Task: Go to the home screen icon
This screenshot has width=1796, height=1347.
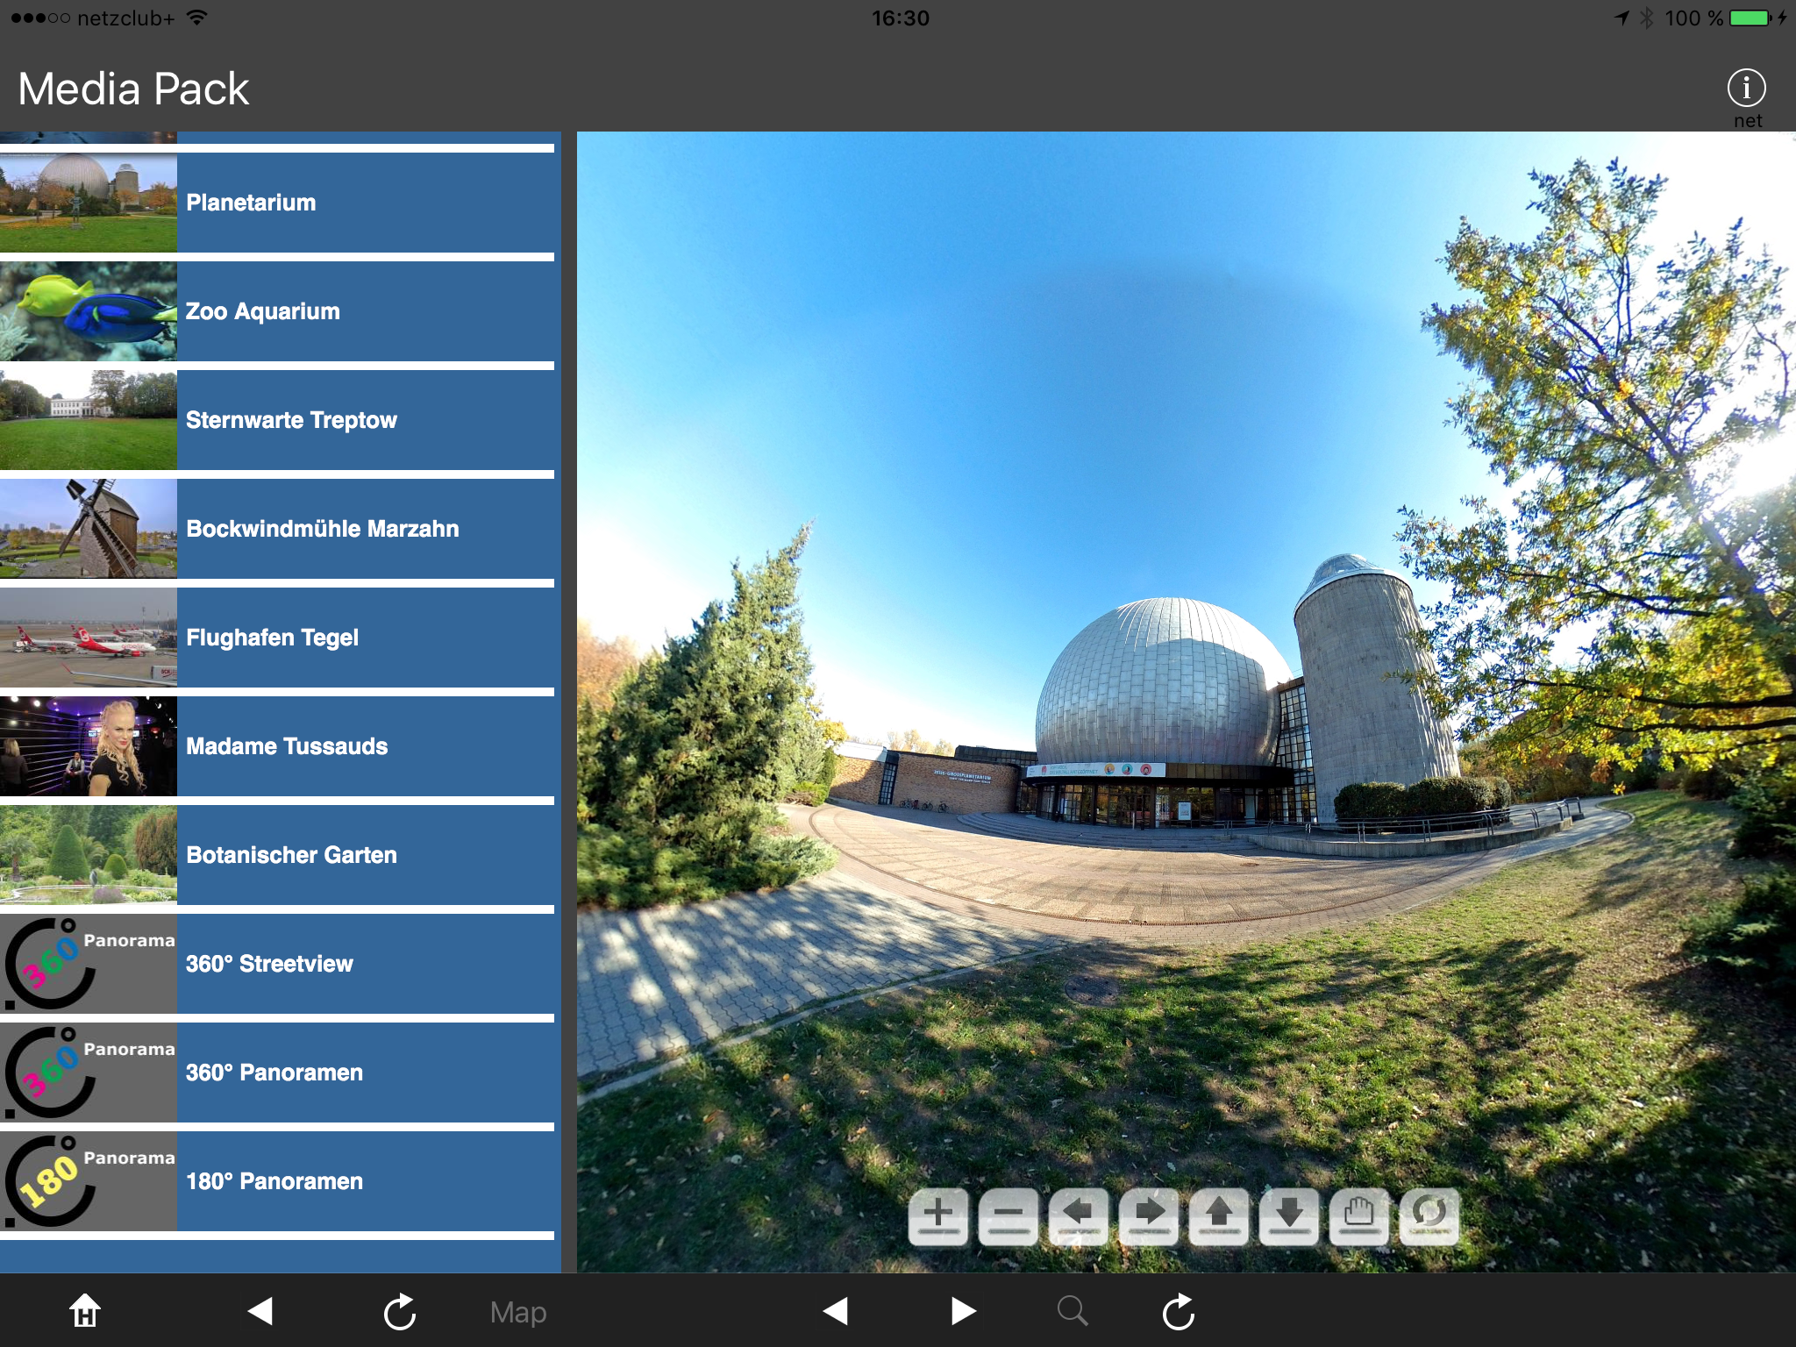Action: [x=85, y=1311]
